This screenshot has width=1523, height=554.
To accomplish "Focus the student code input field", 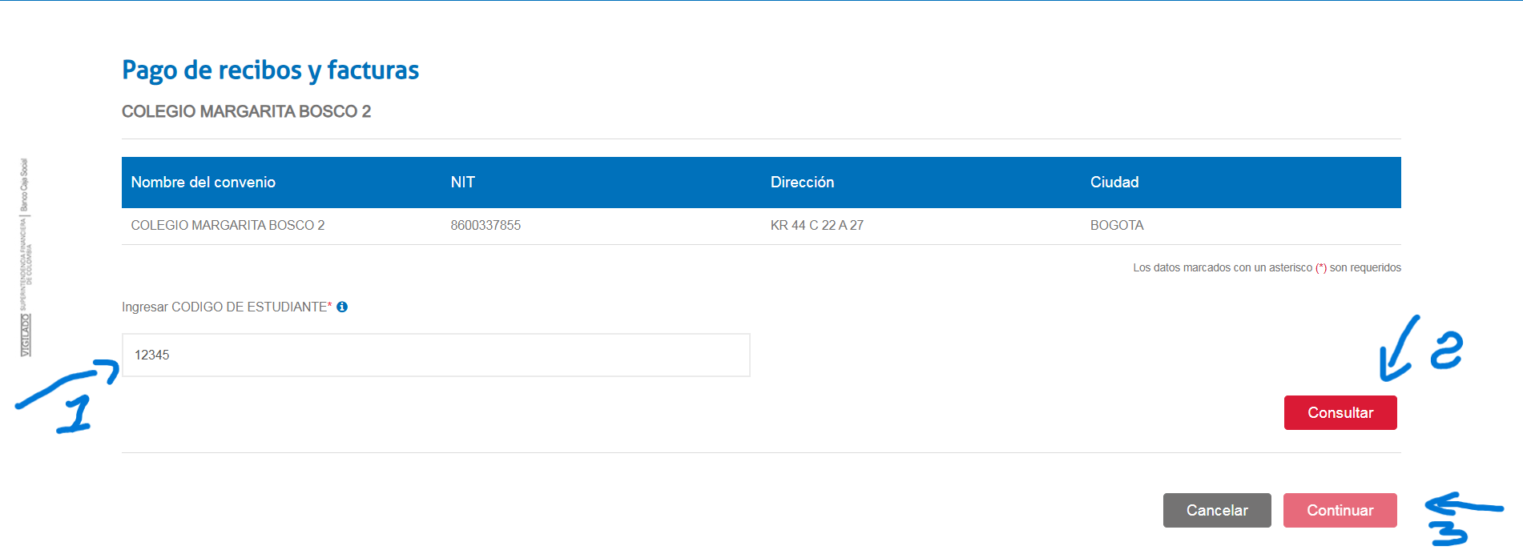I will pyautogui.click(x=435, y=355).
